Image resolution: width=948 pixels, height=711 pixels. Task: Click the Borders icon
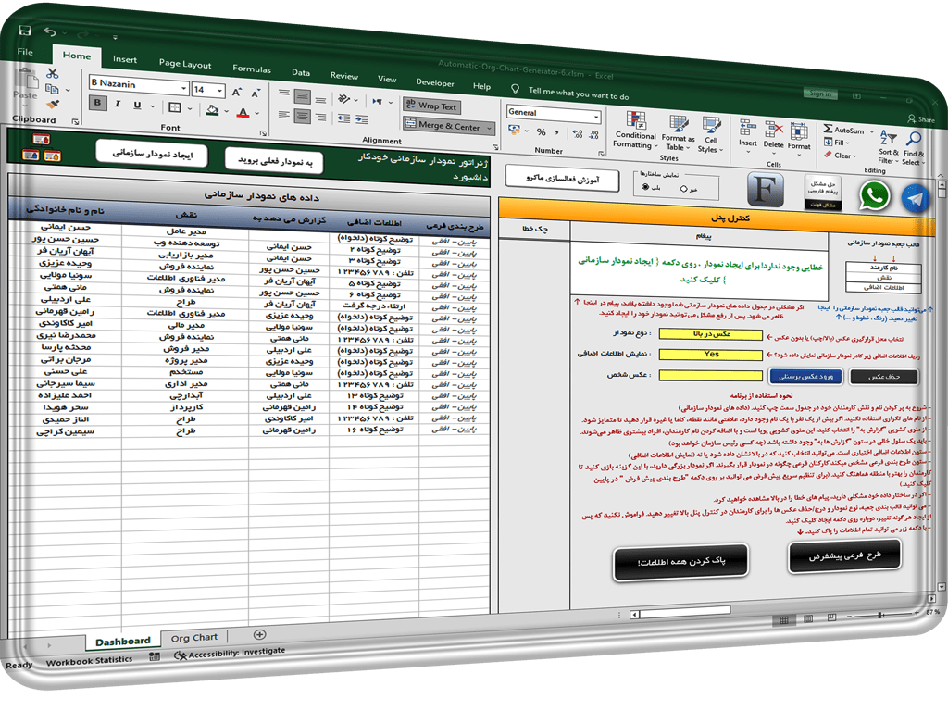tap(175, 107)
